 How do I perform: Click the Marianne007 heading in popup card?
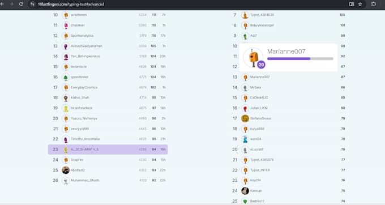(286, 52)
